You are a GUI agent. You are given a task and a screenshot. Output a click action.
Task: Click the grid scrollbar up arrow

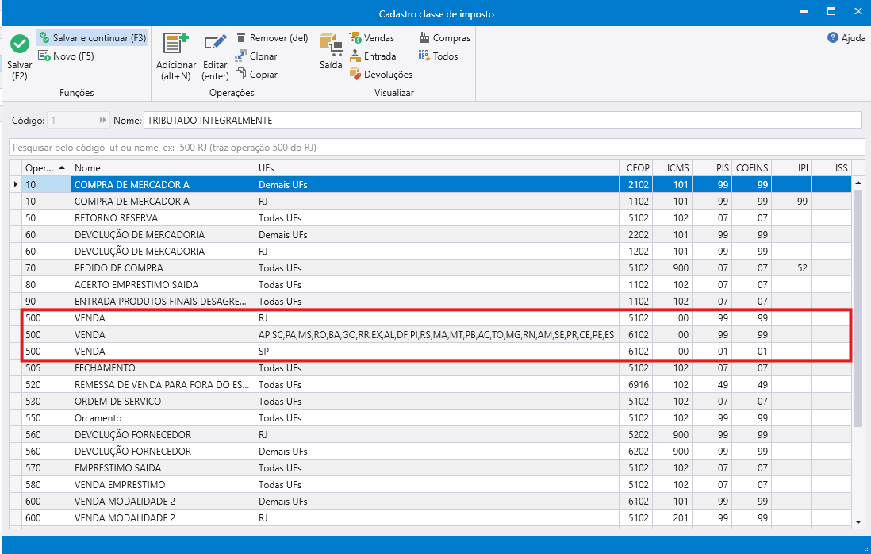858,183
